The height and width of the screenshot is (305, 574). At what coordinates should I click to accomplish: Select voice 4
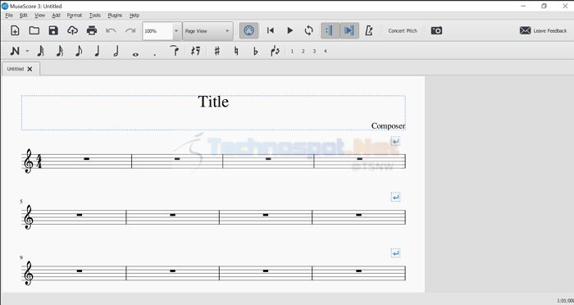[x=325, y=52]
